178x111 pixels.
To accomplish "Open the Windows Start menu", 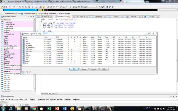I will tap(3, 109).
